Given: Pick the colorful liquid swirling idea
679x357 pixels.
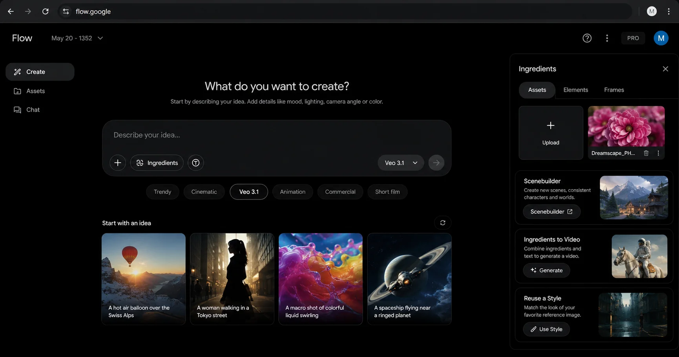Looking at the screenshot, I should (x=321, y=279).
